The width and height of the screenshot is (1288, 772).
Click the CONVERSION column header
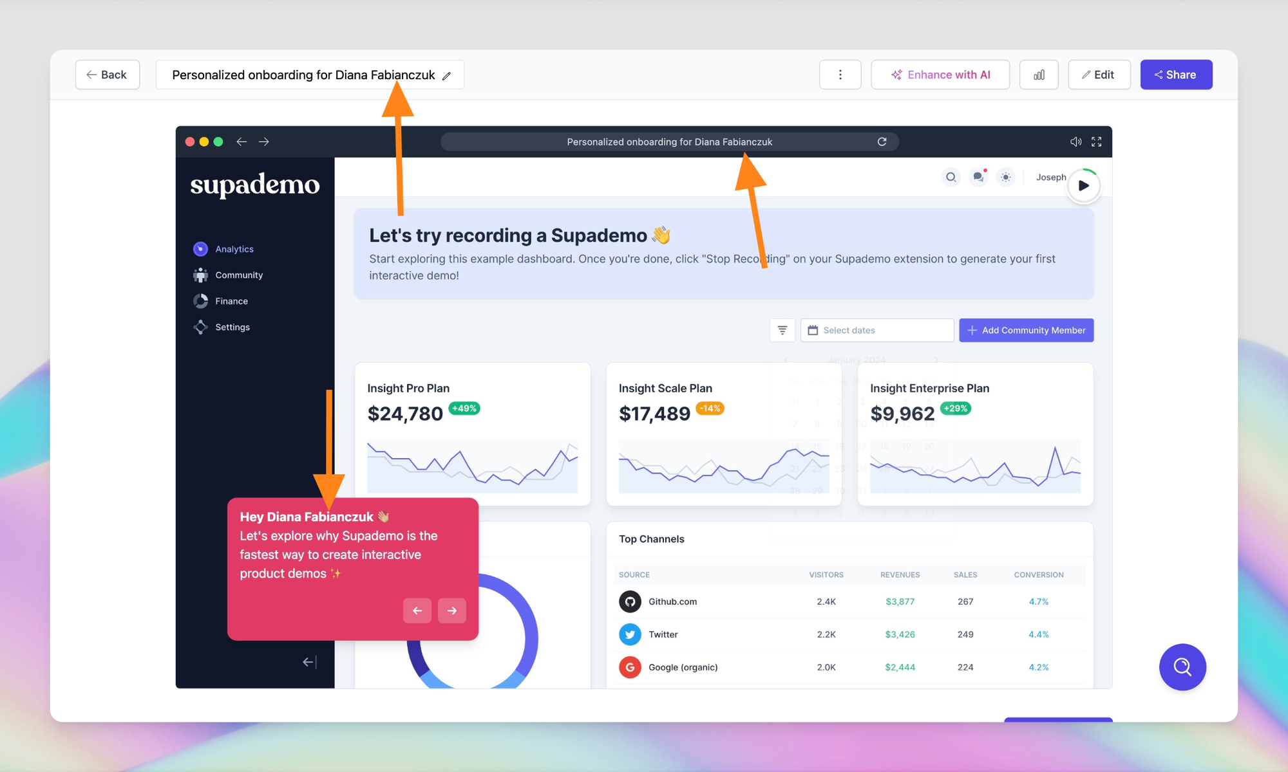tap(1039, 574)
